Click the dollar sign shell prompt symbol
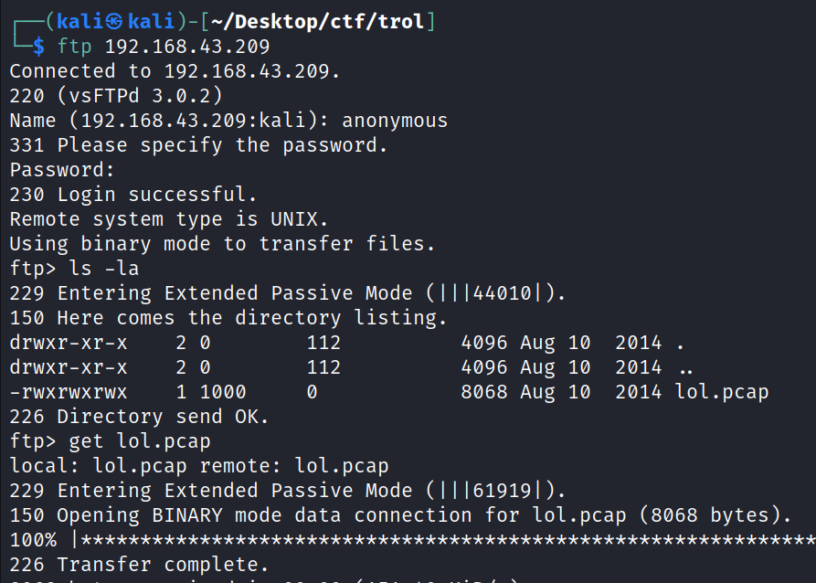The height and width of the screenshot is (583, 816). pos(37,46)
